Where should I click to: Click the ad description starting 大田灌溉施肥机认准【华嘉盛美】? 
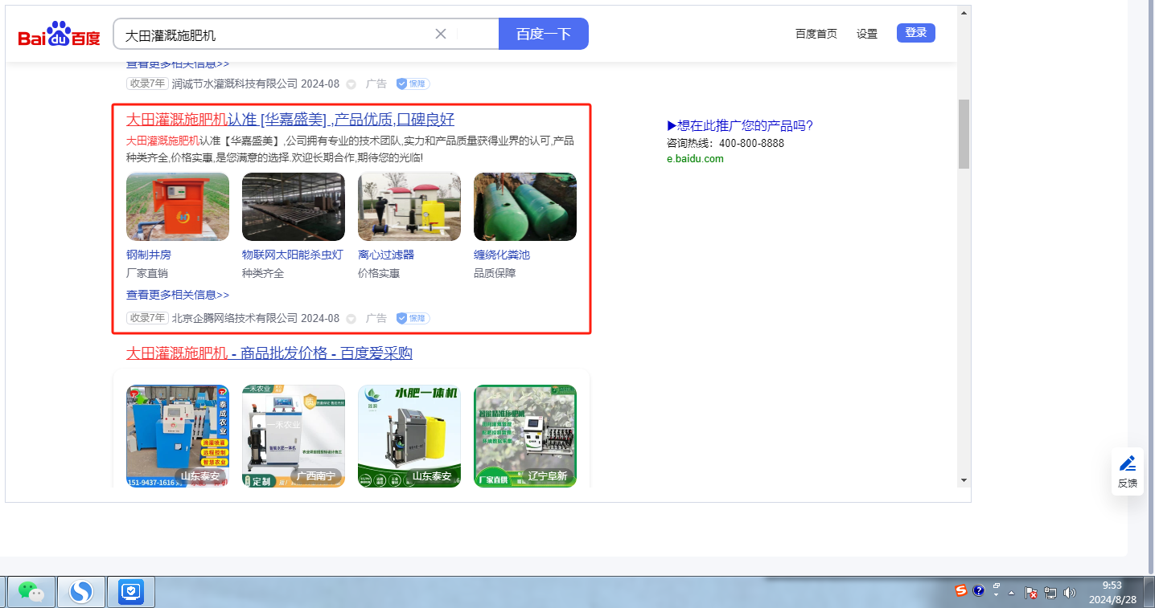pyautogui.click(x=351, y=149)
